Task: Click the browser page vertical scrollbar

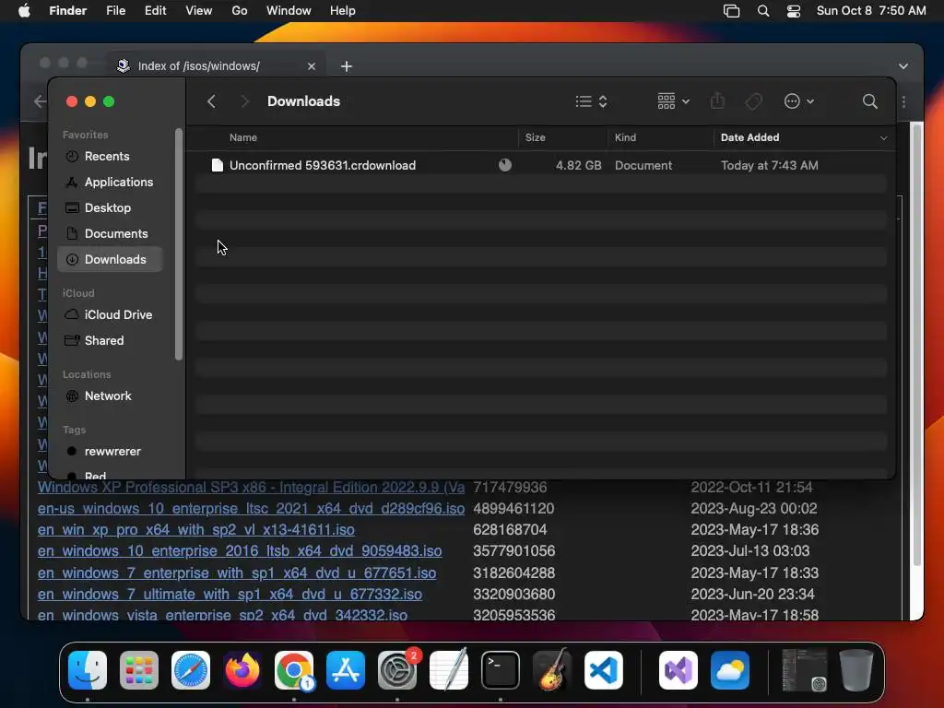Action: tap(916, 343)
